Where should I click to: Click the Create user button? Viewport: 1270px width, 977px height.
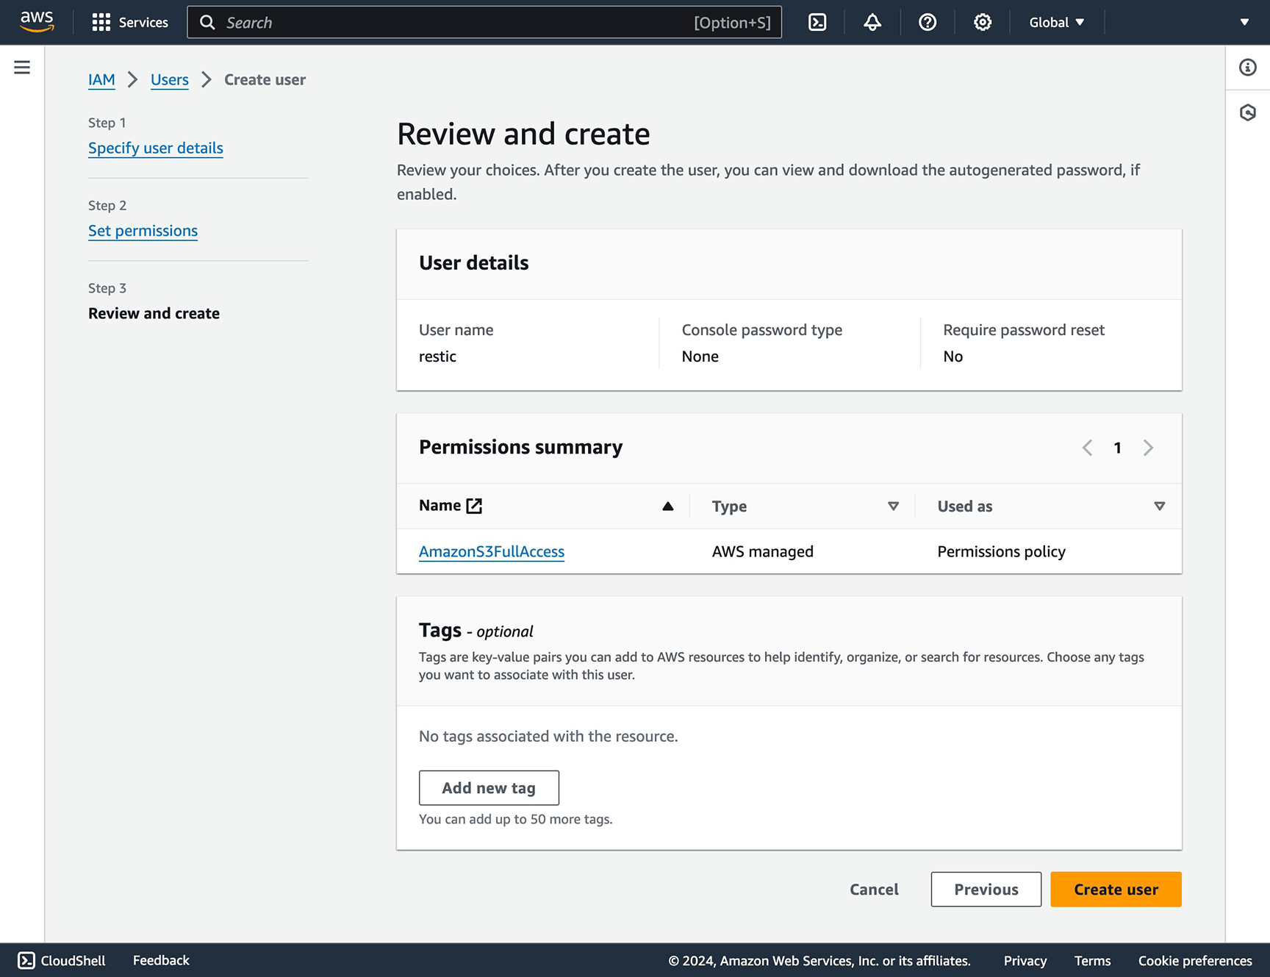1115,890
